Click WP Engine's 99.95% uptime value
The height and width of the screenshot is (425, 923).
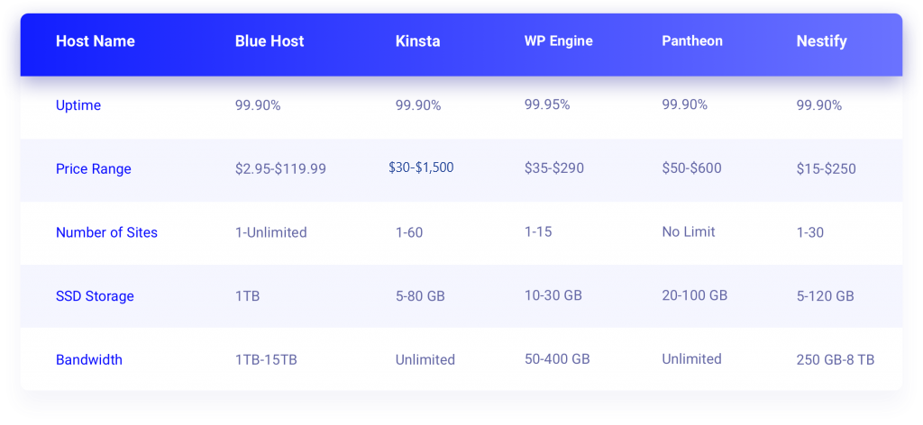[x=547, y=105]
